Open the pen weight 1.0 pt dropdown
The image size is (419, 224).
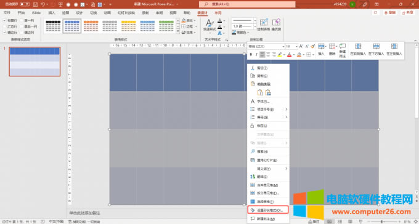pyautogui.click(x=255, y=26)
